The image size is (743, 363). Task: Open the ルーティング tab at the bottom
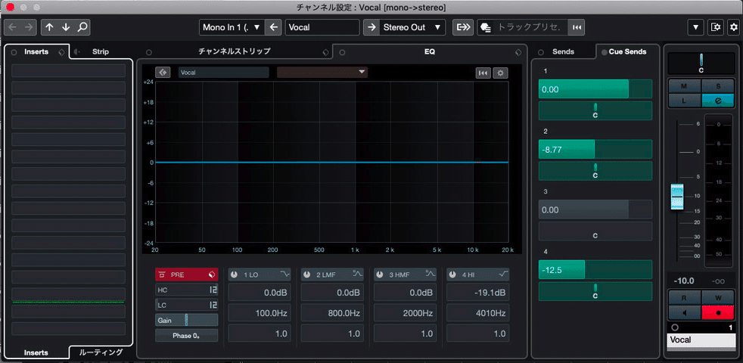101,352
